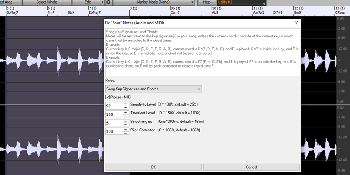The height and width of the screenshot is (175, 350).
Task: Decrease Smoothing ms with the minus button
Action: 126,125
